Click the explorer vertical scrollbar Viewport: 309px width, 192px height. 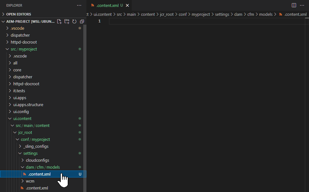click(85, 108)
